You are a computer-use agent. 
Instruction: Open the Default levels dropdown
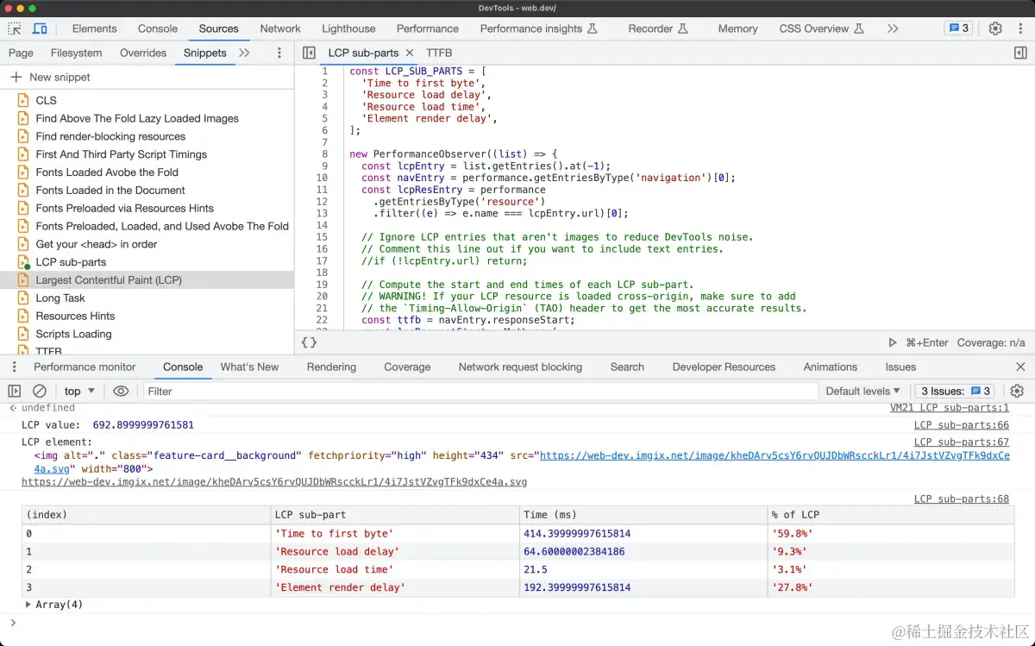(862, 391)
